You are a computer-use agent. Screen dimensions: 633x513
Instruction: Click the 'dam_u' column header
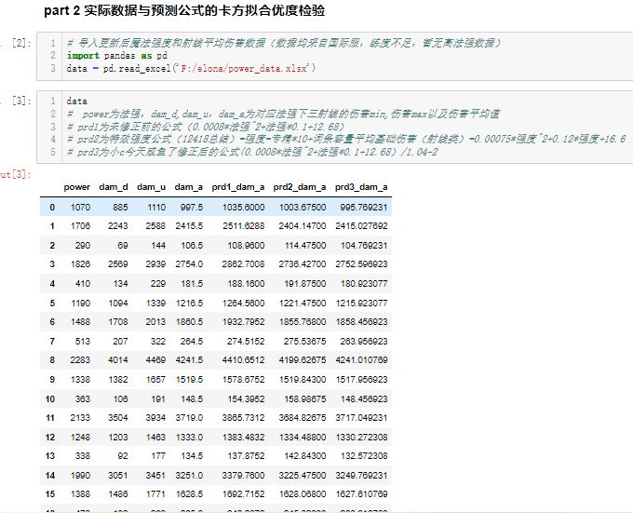151,187
